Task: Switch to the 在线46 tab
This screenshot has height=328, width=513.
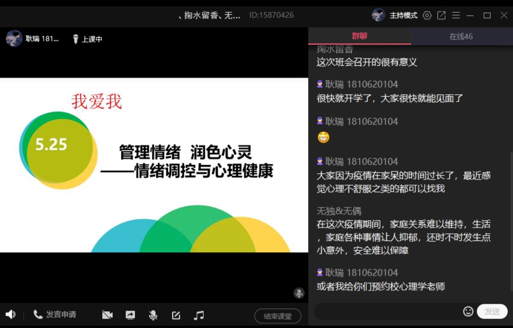Action: pyautogui.click(x=461, y=36)
